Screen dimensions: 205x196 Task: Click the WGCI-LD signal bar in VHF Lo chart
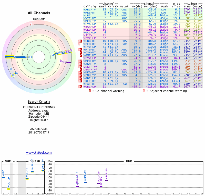tap(9, 189)
